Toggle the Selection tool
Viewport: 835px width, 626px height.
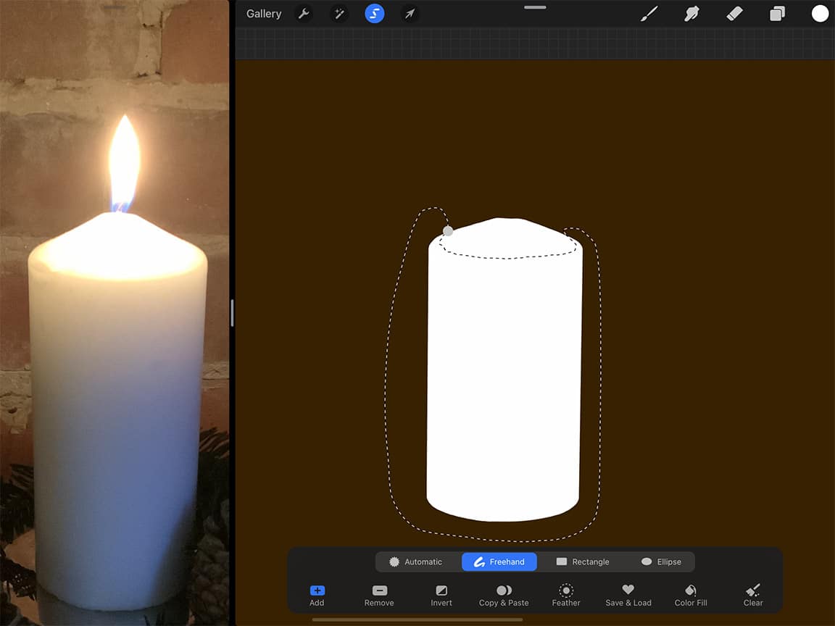375,14
